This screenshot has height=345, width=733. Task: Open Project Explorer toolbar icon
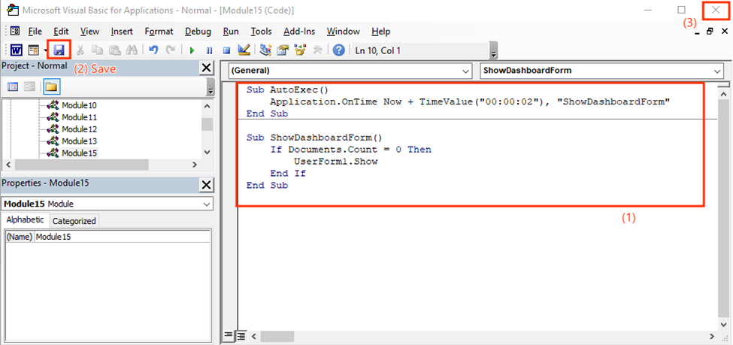(x=265, y=50)
